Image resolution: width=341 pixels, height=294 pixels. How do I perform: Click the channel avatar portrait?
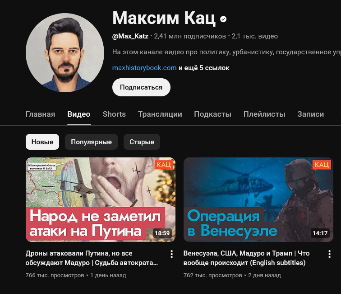click(x=65, y=52)
